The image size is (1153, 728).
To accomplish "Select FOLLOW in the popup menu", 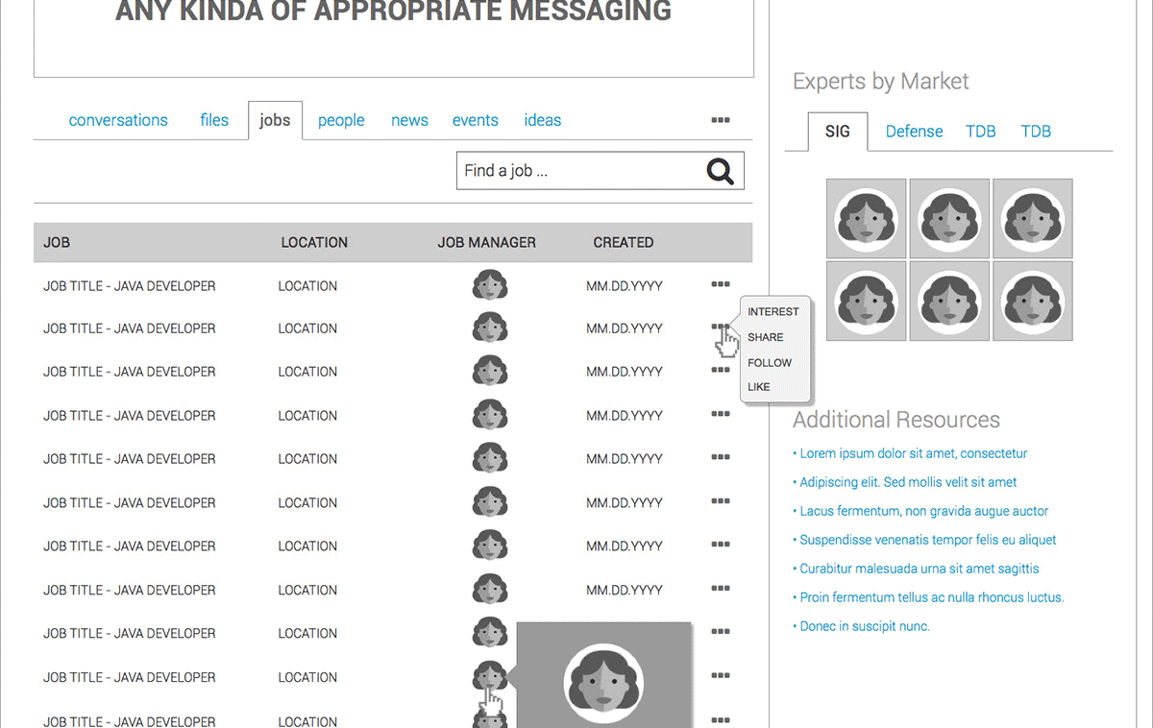I will coord(769,363).
